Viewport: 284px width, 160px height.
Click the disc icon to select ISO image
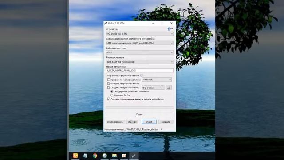(x=169, y=88)
